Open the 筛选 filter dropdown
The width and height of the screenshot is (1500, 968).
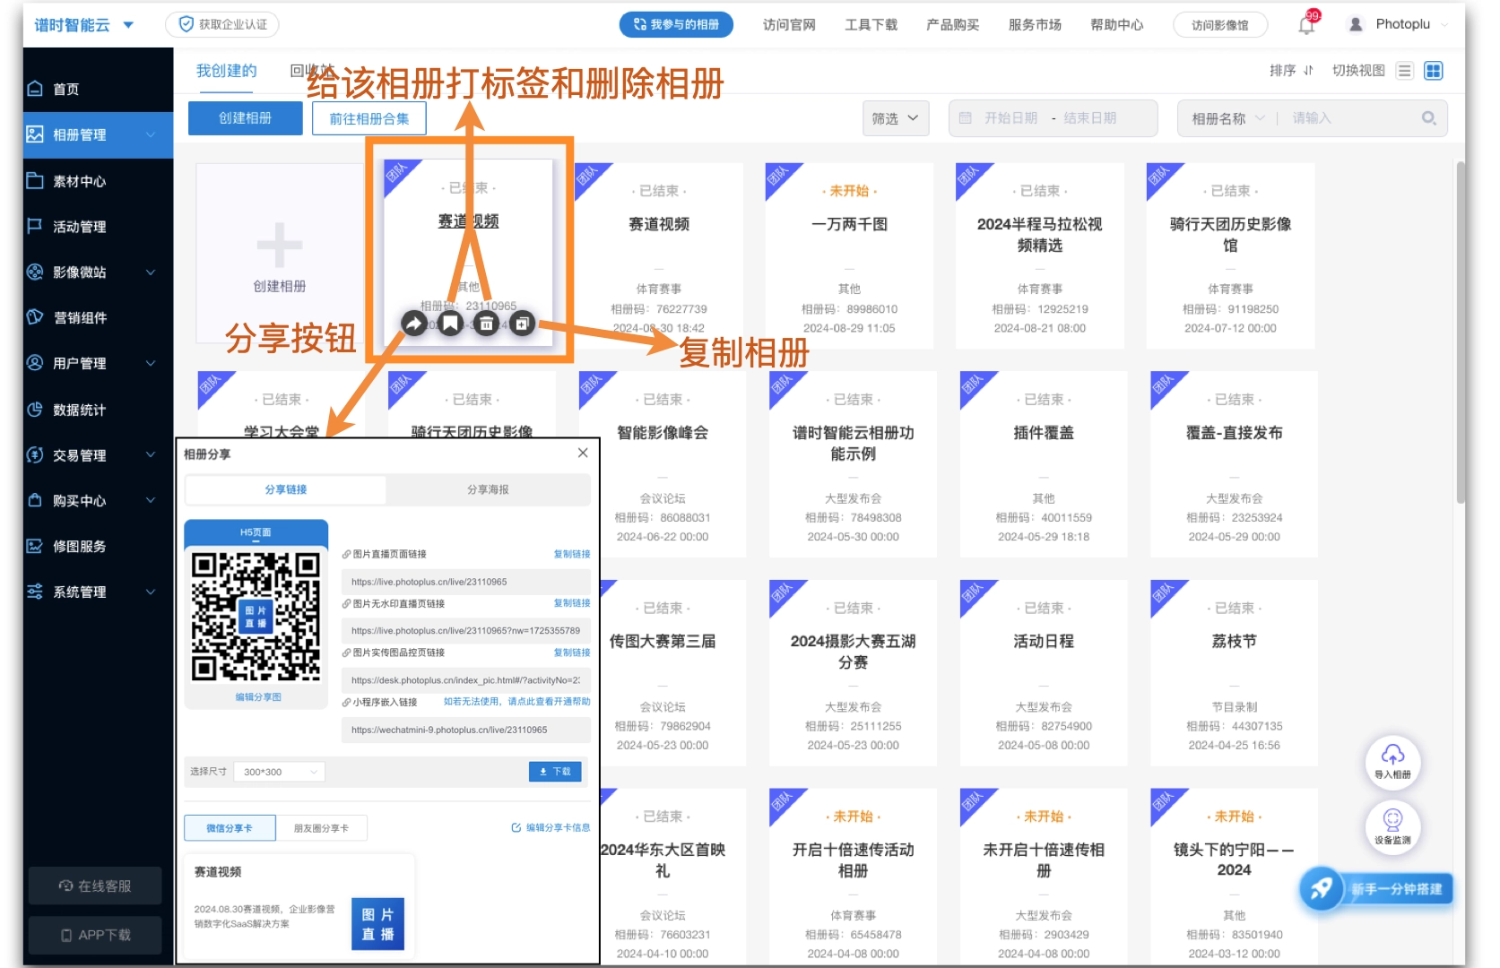895,118
